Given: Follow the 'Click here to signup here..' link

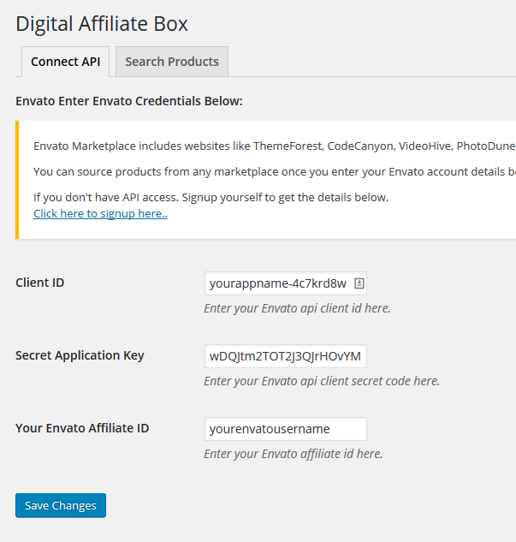Looking at the screenshot, I should [100, 213].
